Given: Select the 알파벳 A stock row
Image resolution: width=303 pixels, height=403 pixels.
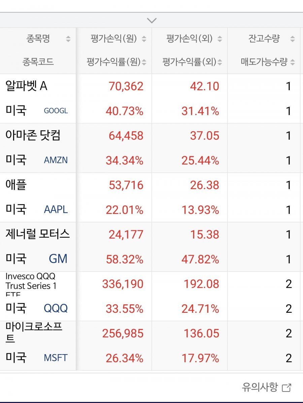Looking at the screenshot, I should (26, 87).
